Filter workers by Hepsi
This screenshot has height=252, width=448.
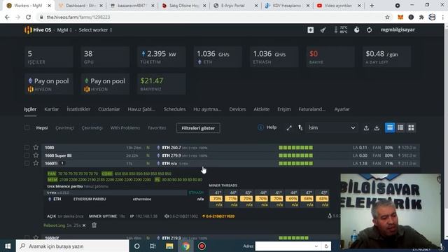tap(42, 127)
